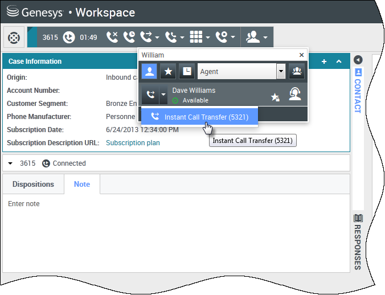Click the favorite star icon for Dave Williams

pyautogui.click(x=275, y=97)
